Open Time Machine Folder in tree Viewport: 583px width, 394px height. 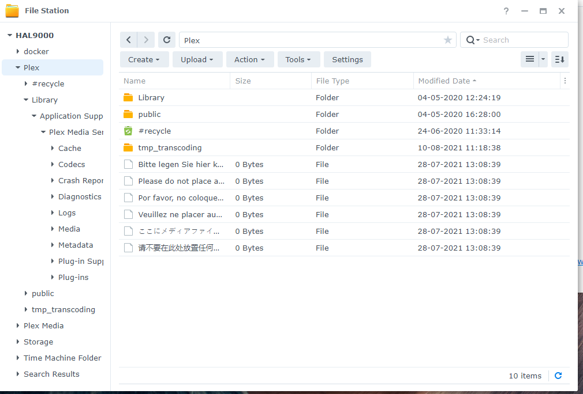[x=62, y=358]
